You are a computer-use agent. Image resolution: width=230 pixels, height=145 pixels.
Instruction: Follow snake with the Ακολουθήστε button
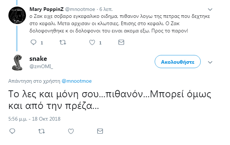click(178, 62)
